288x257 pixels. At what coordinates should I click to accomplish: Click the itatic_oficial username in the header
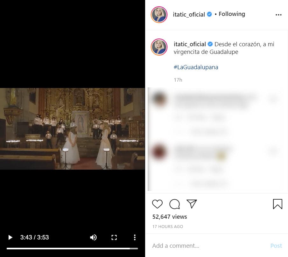click(x=190, y=14)
